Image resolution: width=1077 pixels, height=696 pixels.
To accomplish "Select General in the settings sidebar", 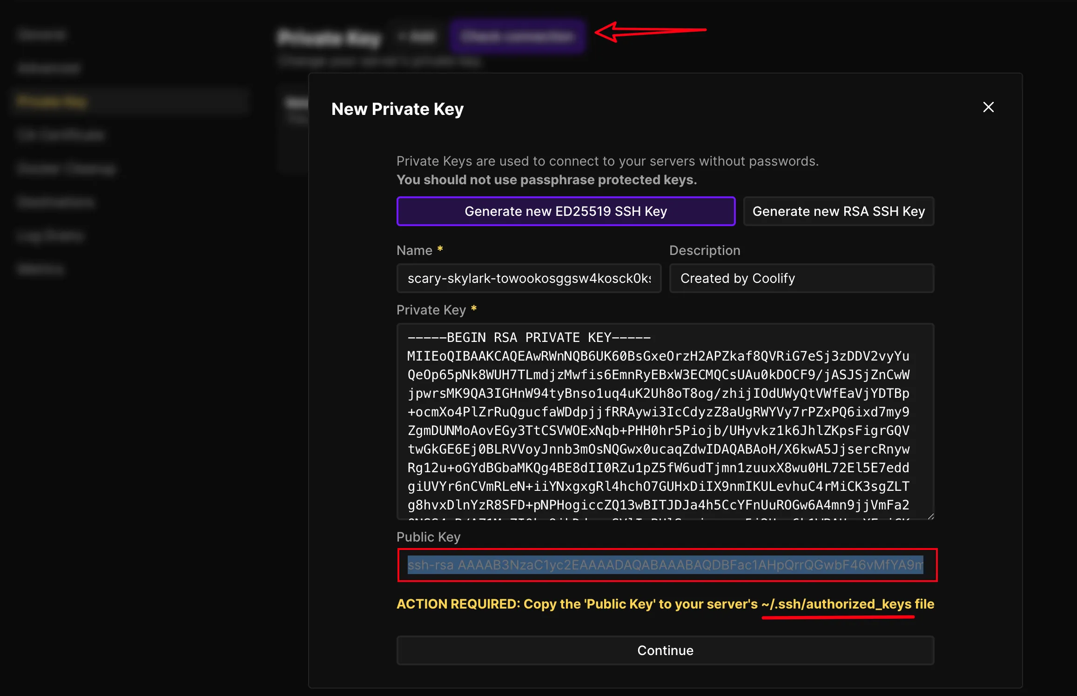I will [x=41, y=34].
